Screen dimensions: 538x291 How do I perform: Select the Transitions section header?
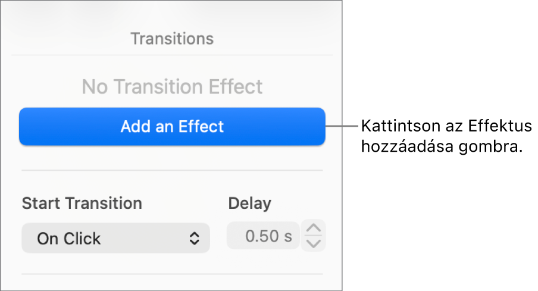172,39
